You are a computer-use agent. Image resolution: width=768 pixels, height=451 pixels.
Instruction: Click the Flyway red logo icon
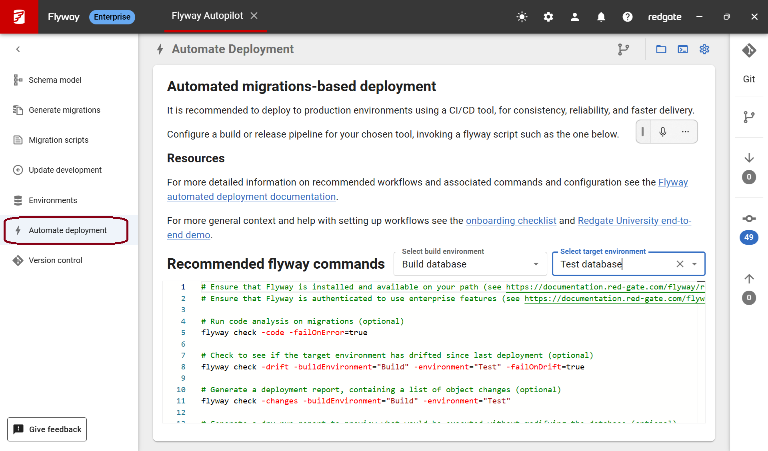[x=19, y=16]
